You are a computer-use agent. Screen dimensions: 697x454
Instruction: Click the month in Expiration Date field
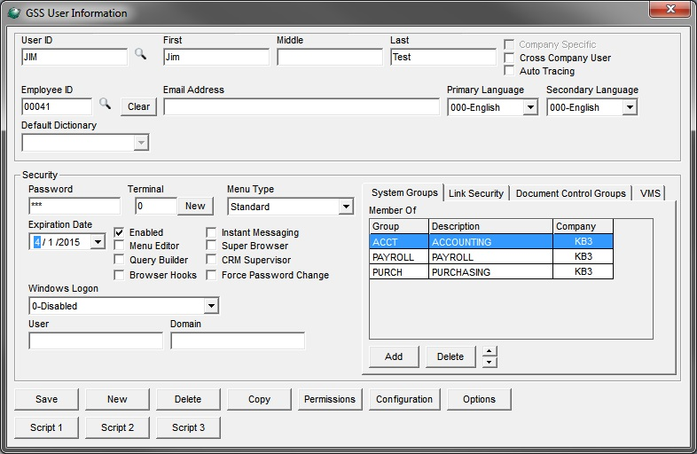(x=37, y=242)
